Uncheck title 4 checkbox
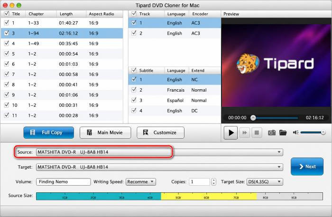This screenshot has width=332, height=217. (x=7, y=43)
